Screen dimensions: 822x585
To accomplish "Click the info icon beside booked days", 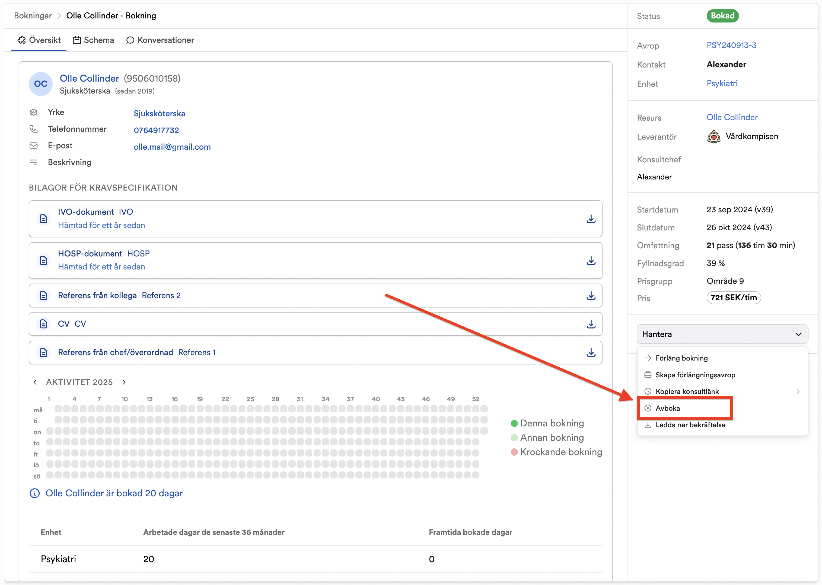I will [35, 493].
